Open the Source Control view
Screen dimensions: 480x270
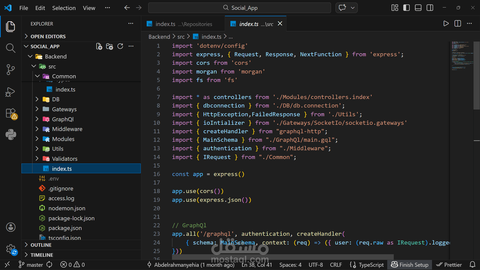tap(10, 69)
